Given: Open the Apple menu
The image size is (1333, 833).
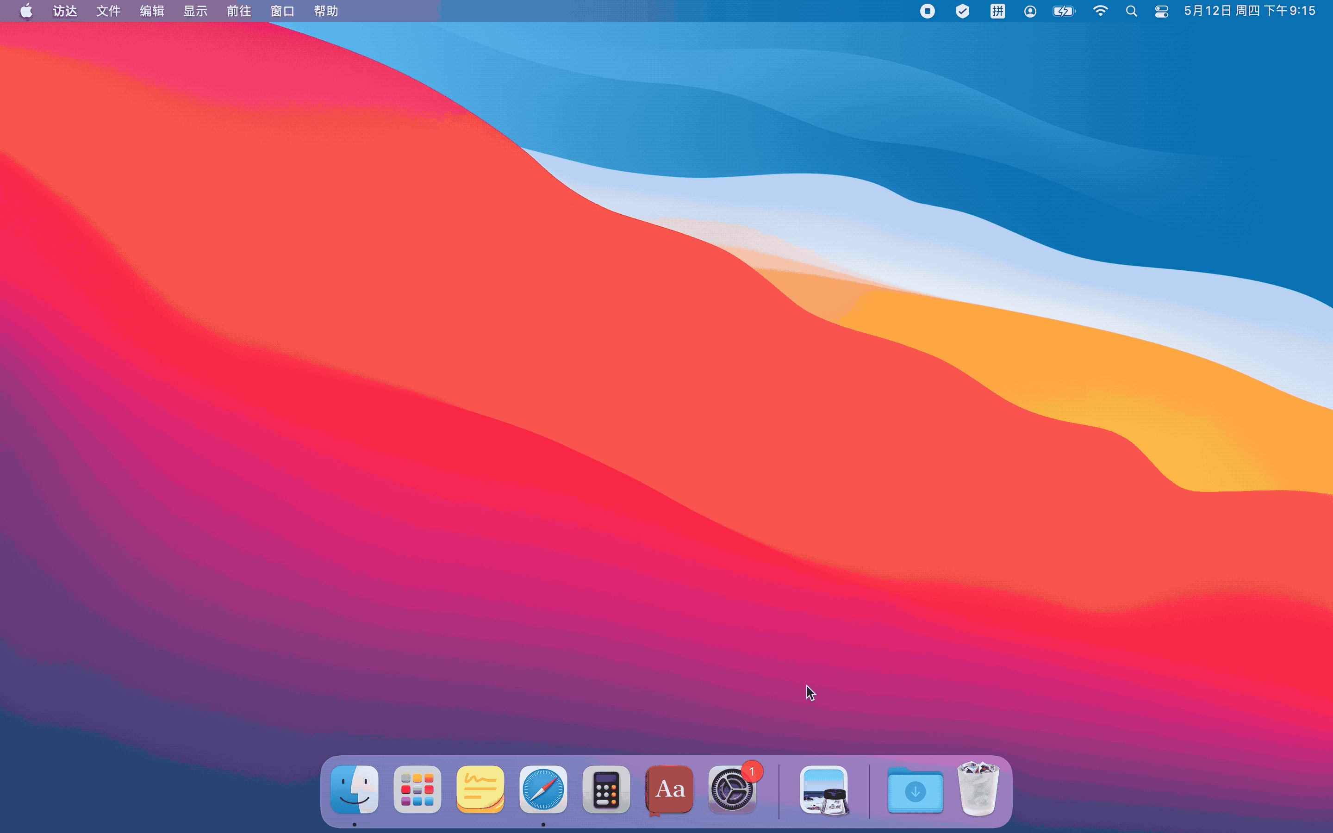Looking at the screenshot, I should (26, 11).
